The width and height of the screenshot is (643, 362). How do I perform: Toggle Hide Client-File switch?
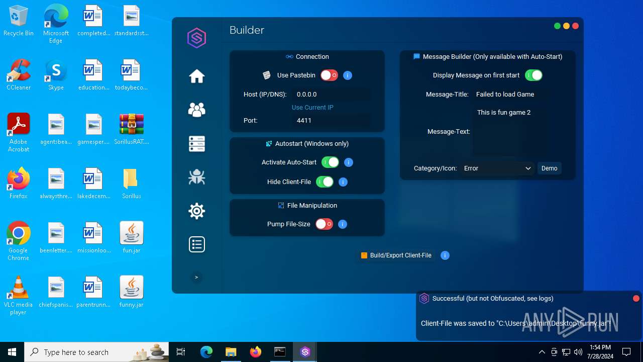pos(325,182)
